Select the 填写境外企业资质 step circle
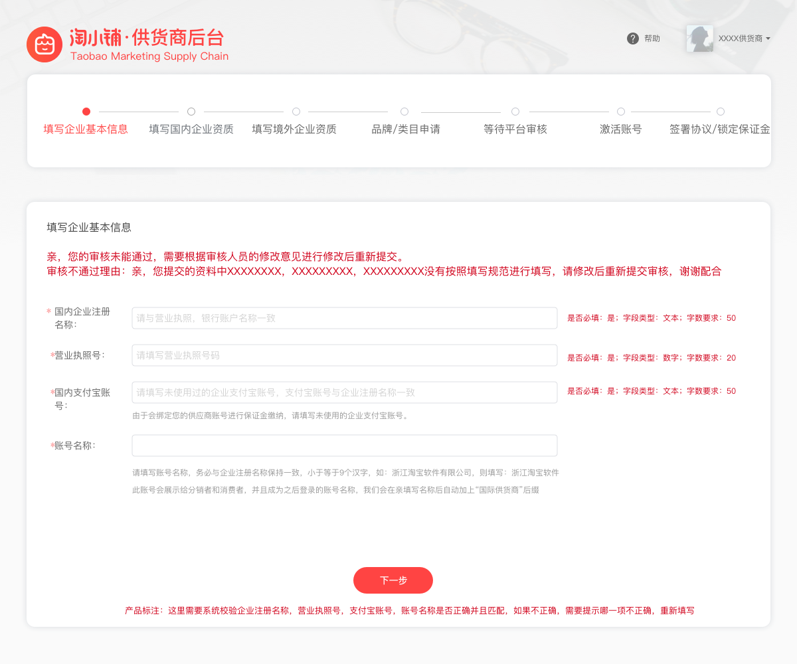Image resolution: width=797 pixels, height=664 pixels. point(296,112)
